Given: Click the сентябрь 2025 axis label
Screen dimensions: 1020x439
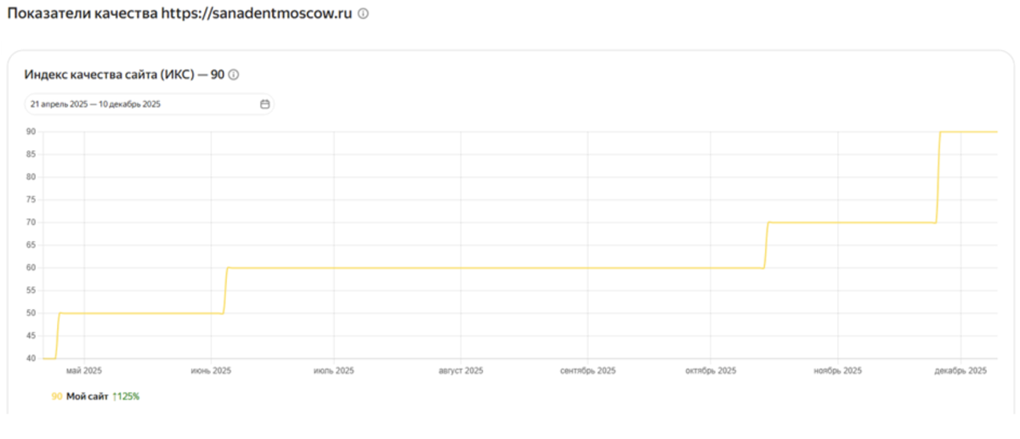Looking at the screenshot, I should click(587, 371).
